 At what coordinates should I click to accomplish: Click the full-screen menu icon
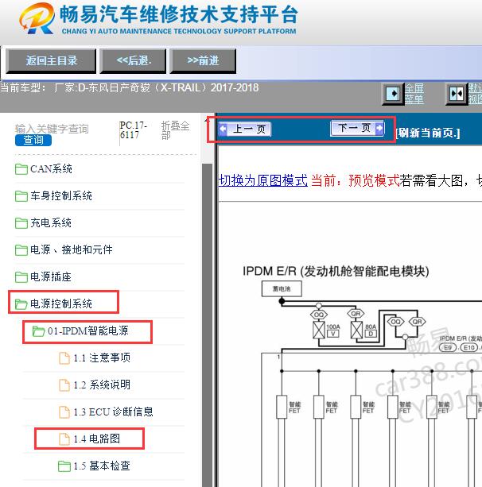[x=392, y=94]
